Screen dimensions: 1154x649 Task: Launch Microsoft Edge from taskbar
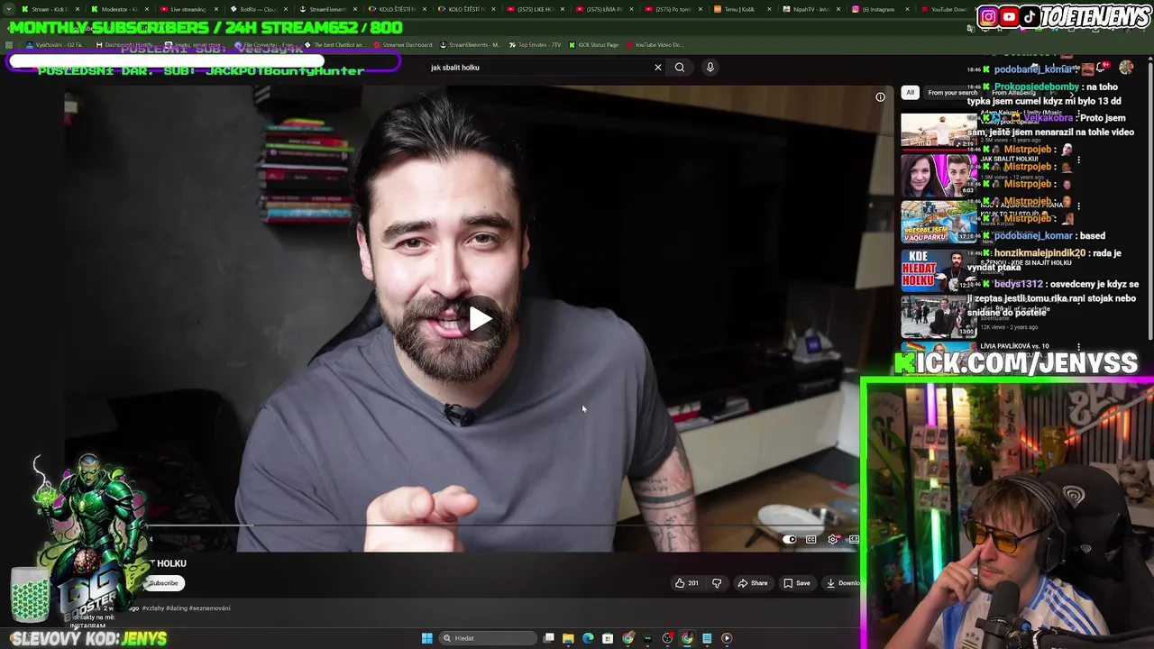pyautogui.click(x=588, y=638)
